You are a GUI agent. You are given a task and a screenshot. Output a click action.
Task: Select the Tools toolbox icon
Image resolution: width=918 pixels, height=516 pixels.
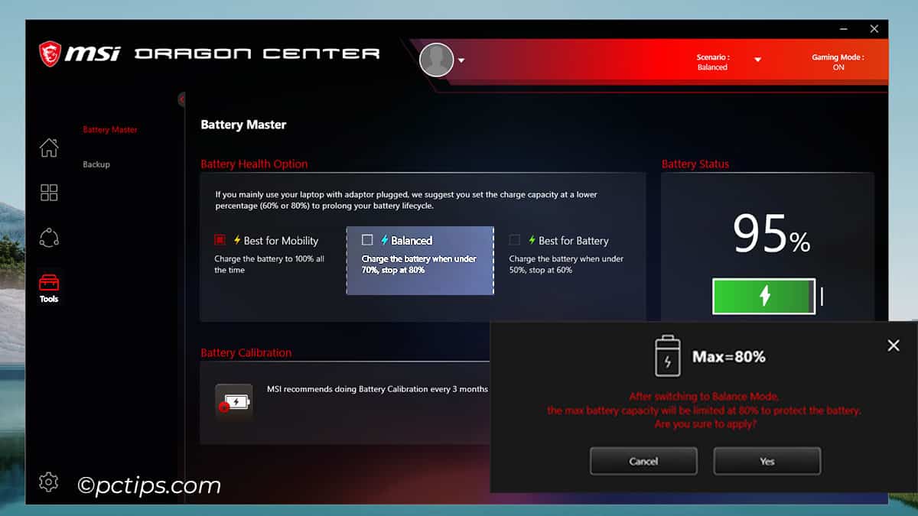tap(48, 283)
